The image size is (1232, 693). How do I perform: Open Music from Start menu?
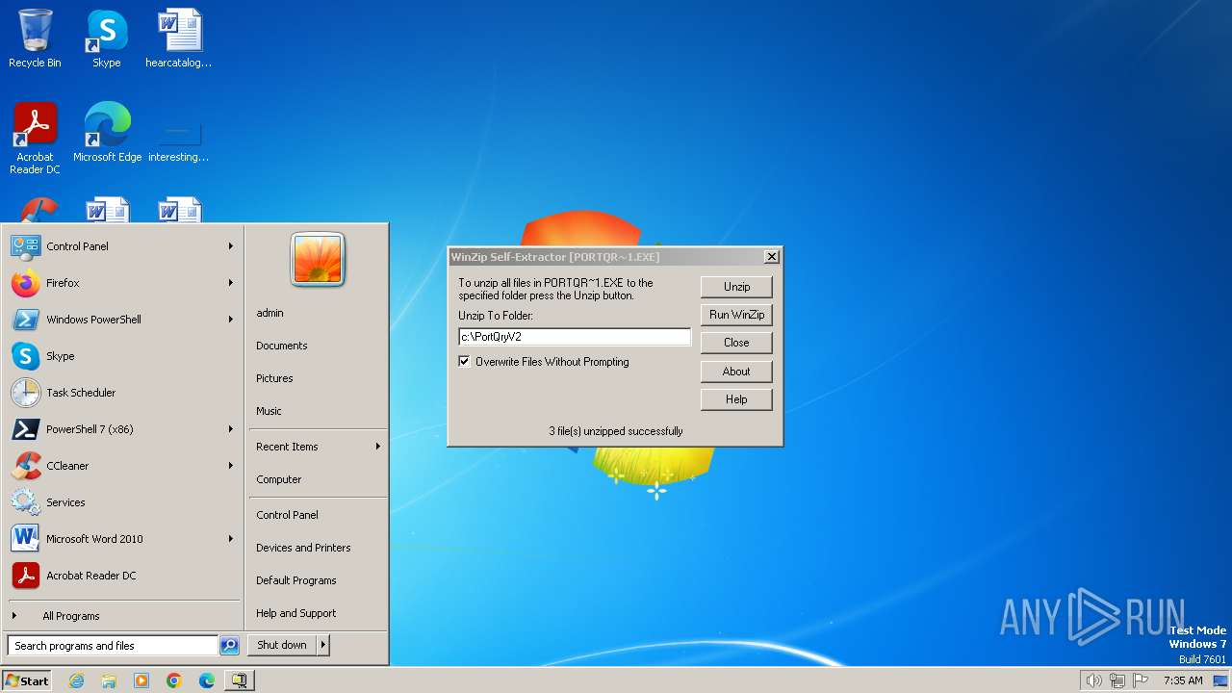(269, 411)
